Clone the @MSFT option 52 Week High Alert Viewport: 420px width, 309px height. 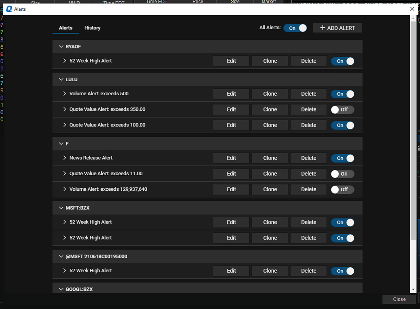(x=270, y=271)
